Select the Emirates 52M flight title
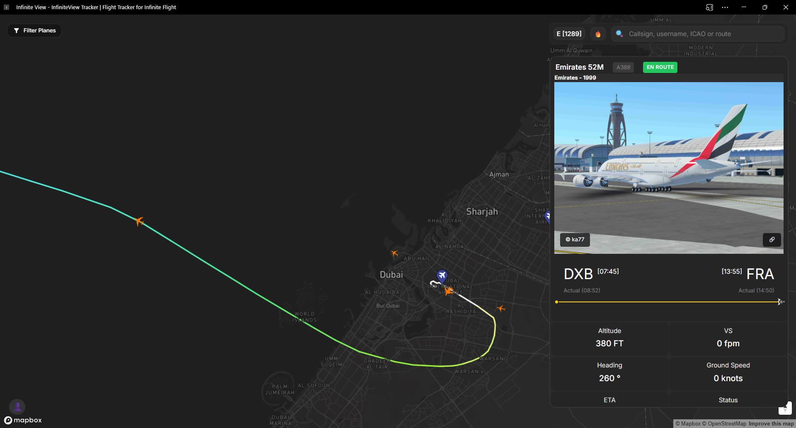 click(579, 67)
